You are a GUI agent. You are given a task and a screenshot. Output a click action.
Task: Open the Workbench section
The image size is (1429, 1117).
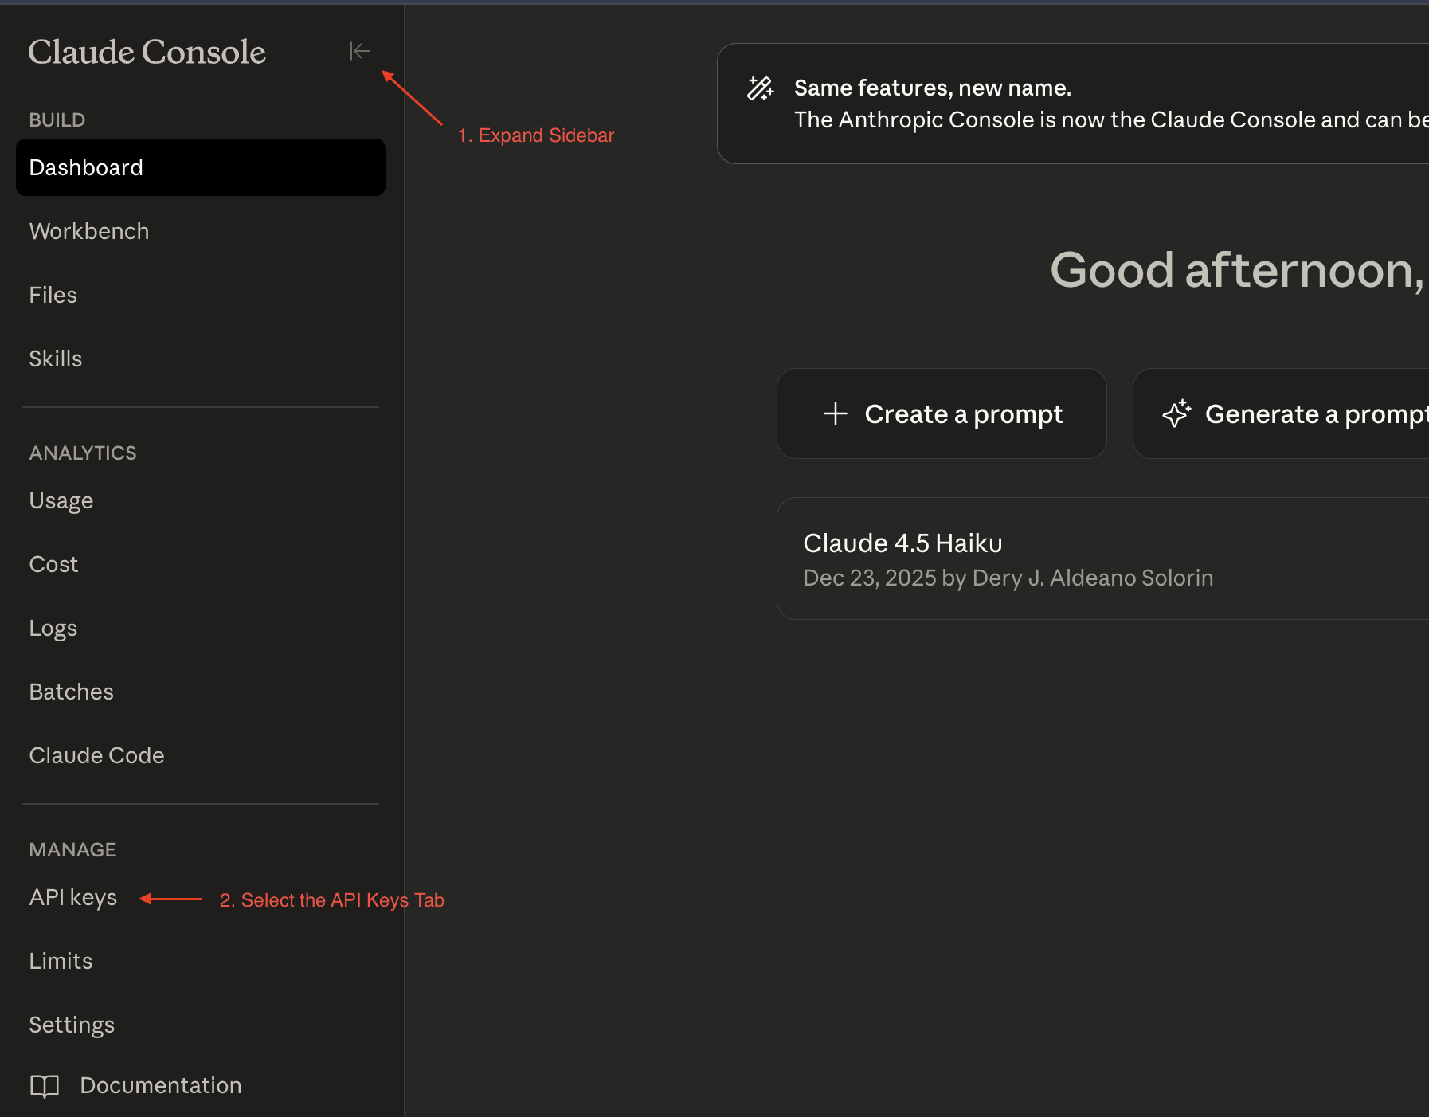click(x=89, y=231)
